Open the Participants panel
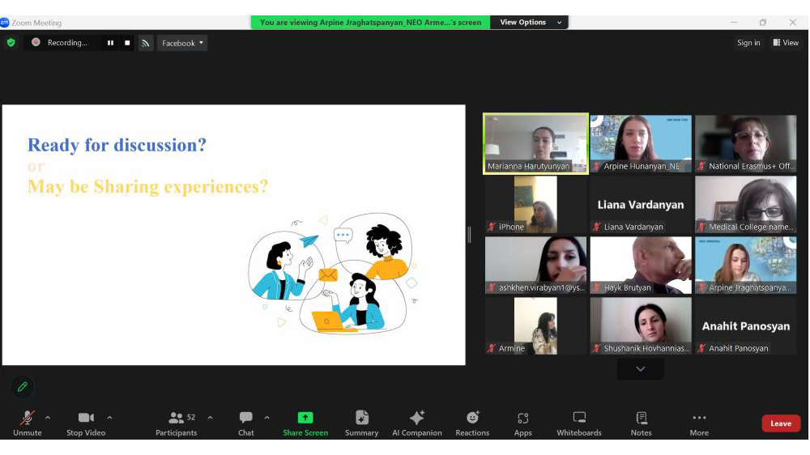The width and height of the screenshot is (810, 455). point(177,423)
